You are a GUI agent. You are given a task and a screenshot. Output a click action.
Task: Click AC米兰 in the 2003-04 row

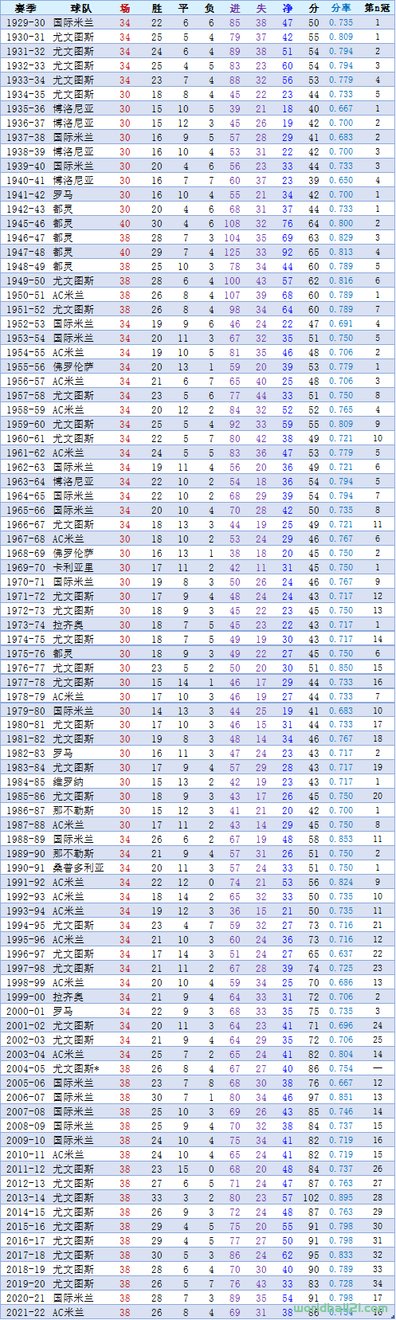tap(69, 1054)
